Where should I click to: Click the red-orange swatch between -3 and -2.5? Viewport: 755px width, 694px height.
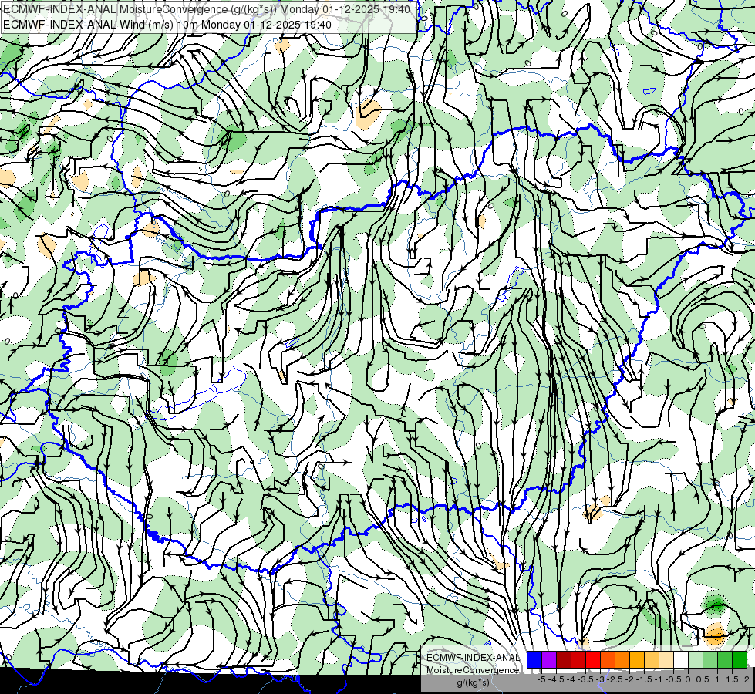(608, 660)
